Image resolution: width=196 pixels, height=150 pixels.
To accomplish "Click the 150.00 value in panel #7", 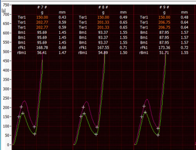I will [42, 17].
